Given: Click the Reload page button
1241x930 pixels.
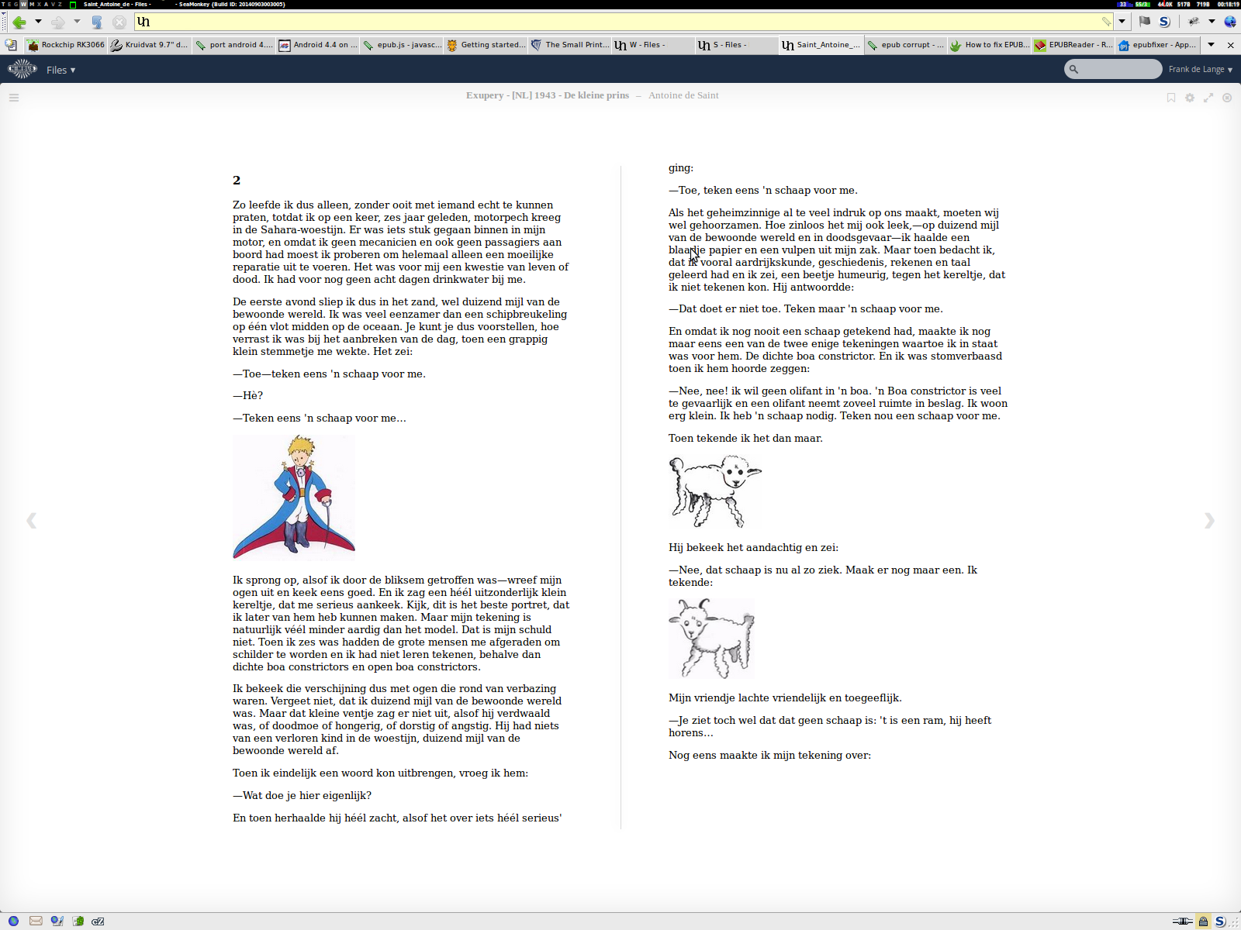Looking at the screenshot, I should pos(97,22).
